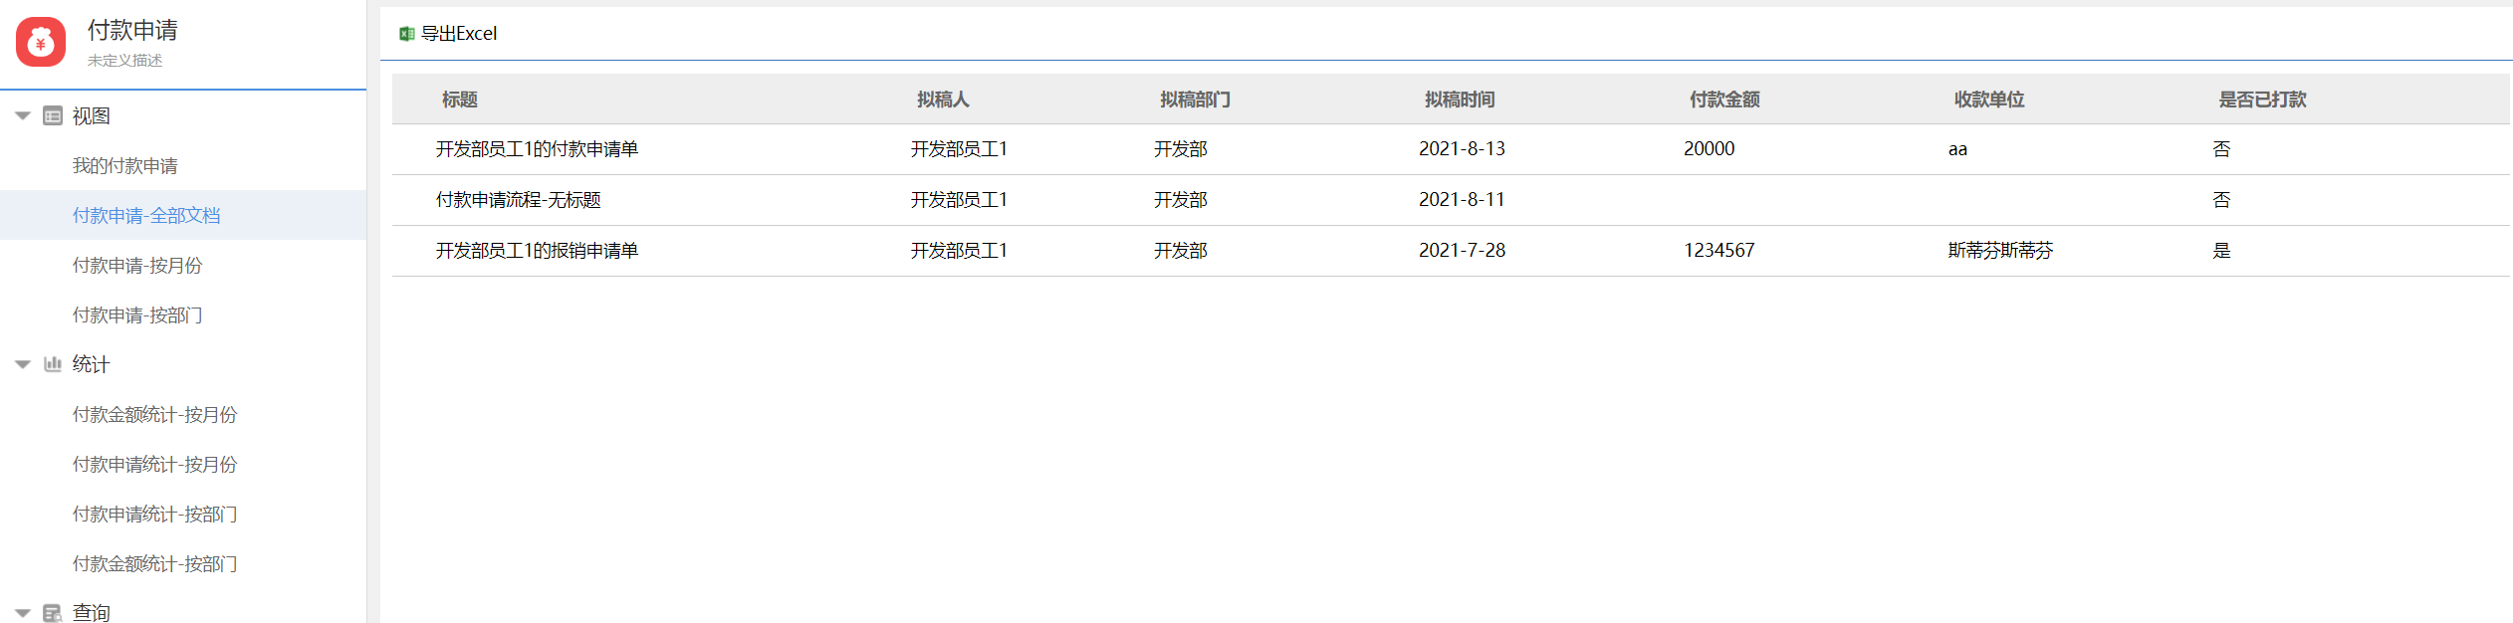
Task: Select 付款申请-全部文档 in sidebar
Action: click(x=146, y=216)
